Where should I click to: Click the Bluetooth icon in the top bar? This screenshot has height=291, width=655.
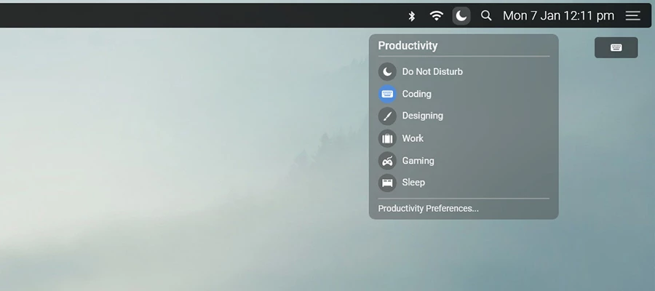coord(411,15)
